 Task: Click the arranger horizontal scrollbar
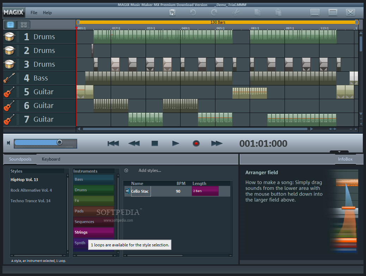tap(195, 129)
